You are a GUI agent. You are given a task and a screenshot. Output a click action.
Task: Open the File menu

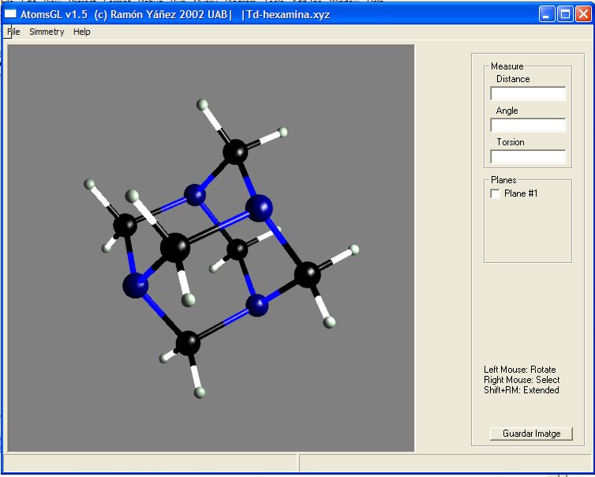13,32
